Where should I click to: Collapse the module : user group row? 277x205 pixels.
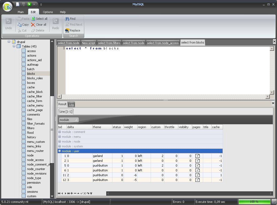[59, 151]
